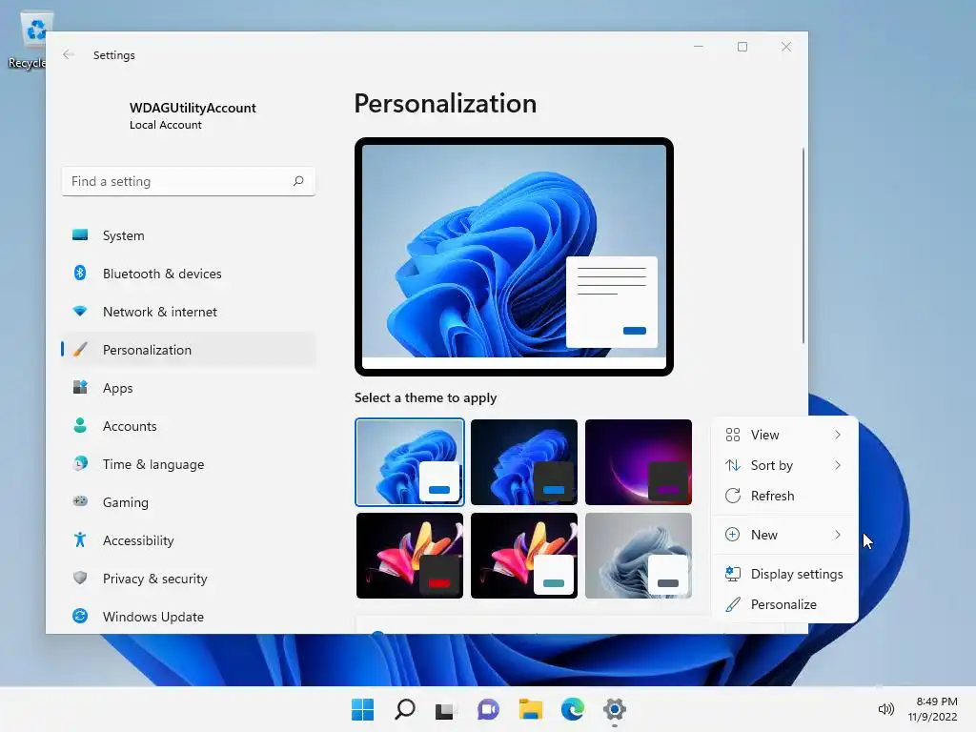Image resolution: width=976 pixels, height=732 pixels.
Task: Apply the gray Flow theme
Action: [639, 556]
